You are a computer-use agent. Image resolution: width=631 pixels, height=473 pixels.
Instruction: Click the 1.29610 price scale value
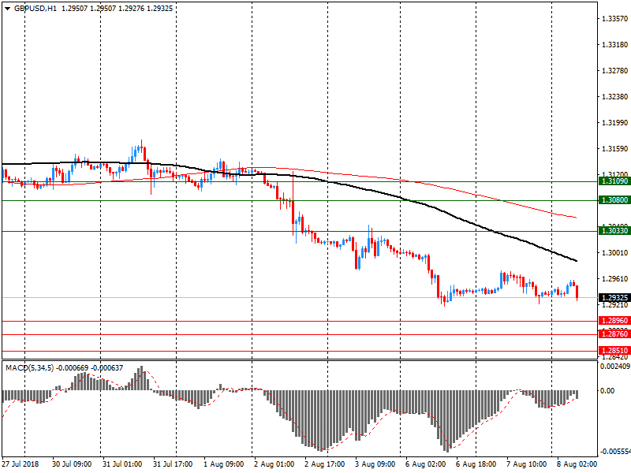tap(614, 279)
